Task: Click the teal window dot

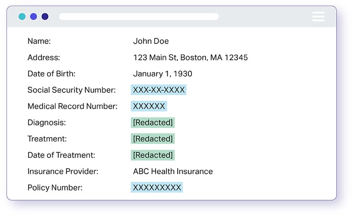Action: [x=22, y=17]
